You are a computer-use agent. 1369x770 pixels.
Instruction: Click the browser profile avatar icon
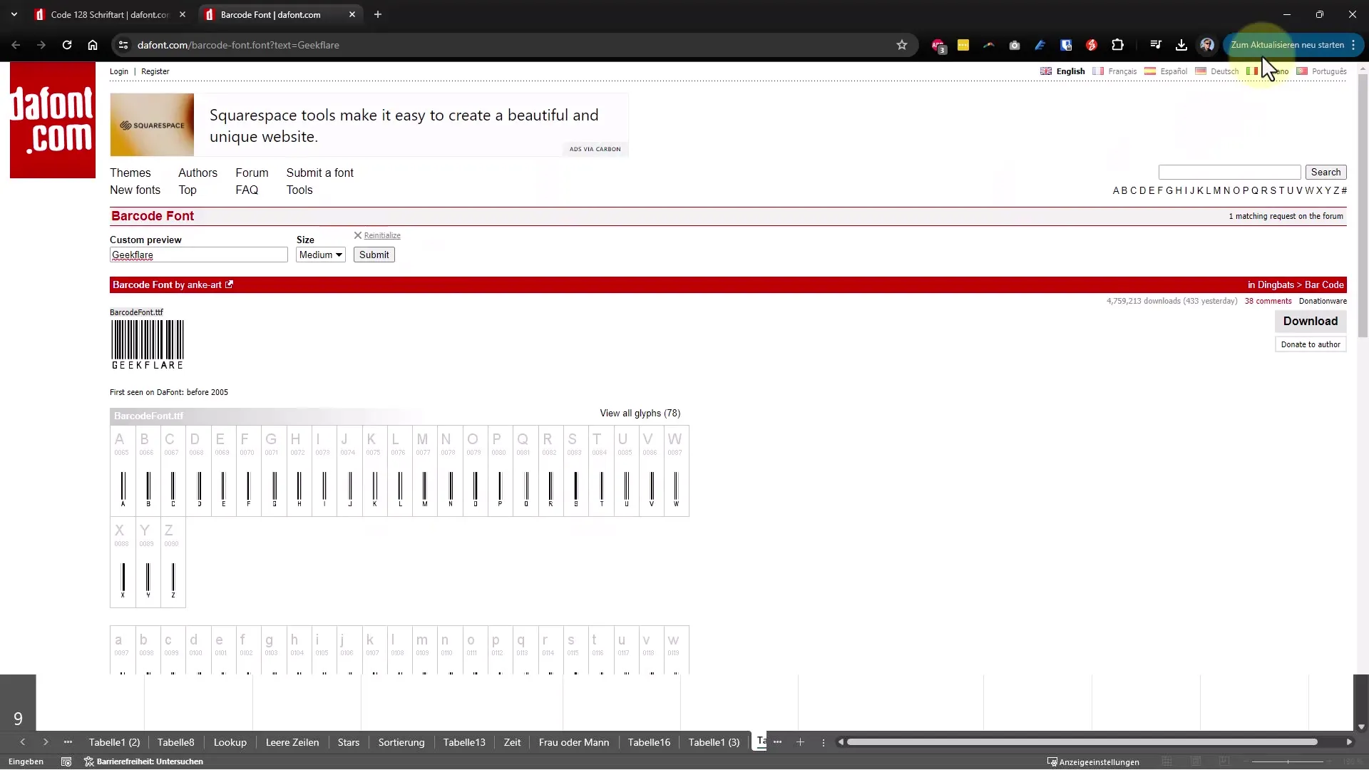(x=1206, y=44)
